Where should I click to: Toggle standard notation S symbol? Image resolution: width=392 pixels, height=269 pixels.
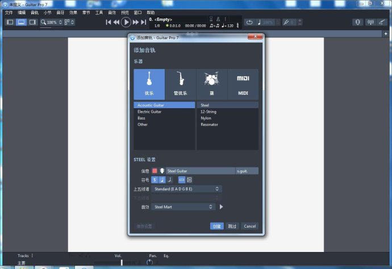click(155, 180)
